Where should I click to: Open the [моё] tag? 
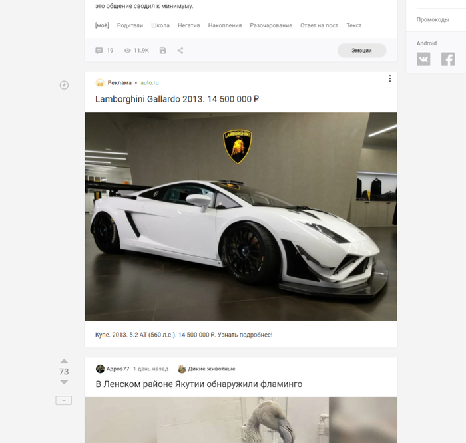[x=102, y=25]
